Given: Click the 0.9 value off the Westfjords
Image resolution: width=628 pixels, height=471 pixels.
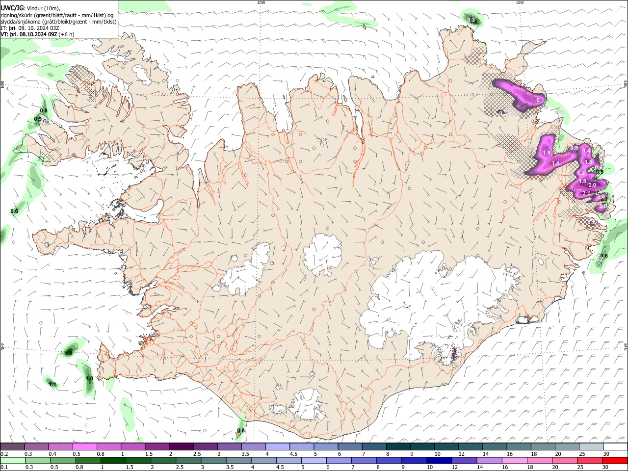Looking at the screenshot, I should click(38, 119).
